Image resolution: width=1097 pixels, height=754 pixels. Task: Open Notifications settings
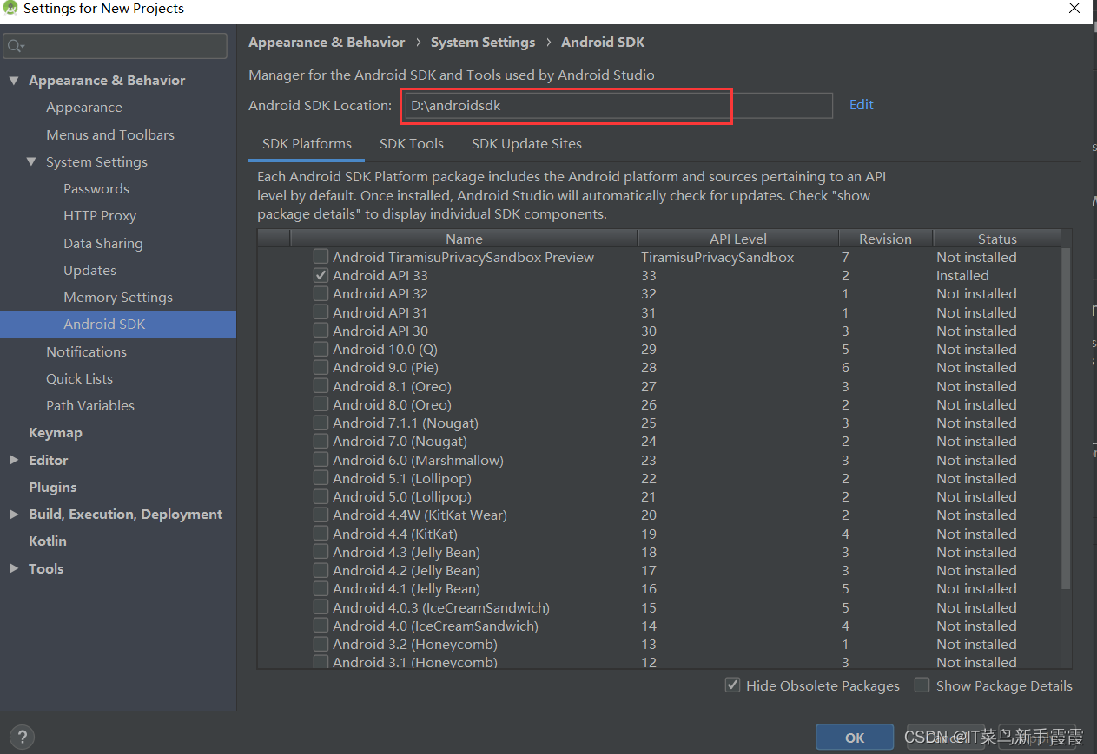[x=86, y=351]
